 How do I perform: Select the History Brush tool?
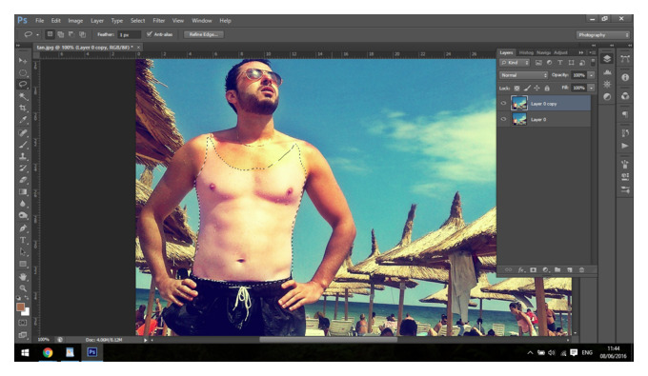click(x=22, y=168)
